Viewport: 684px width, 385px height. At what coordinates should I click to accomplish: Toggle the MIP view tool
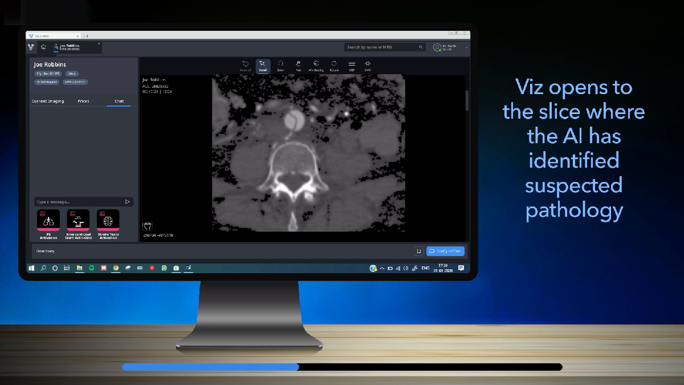[352, 66]
